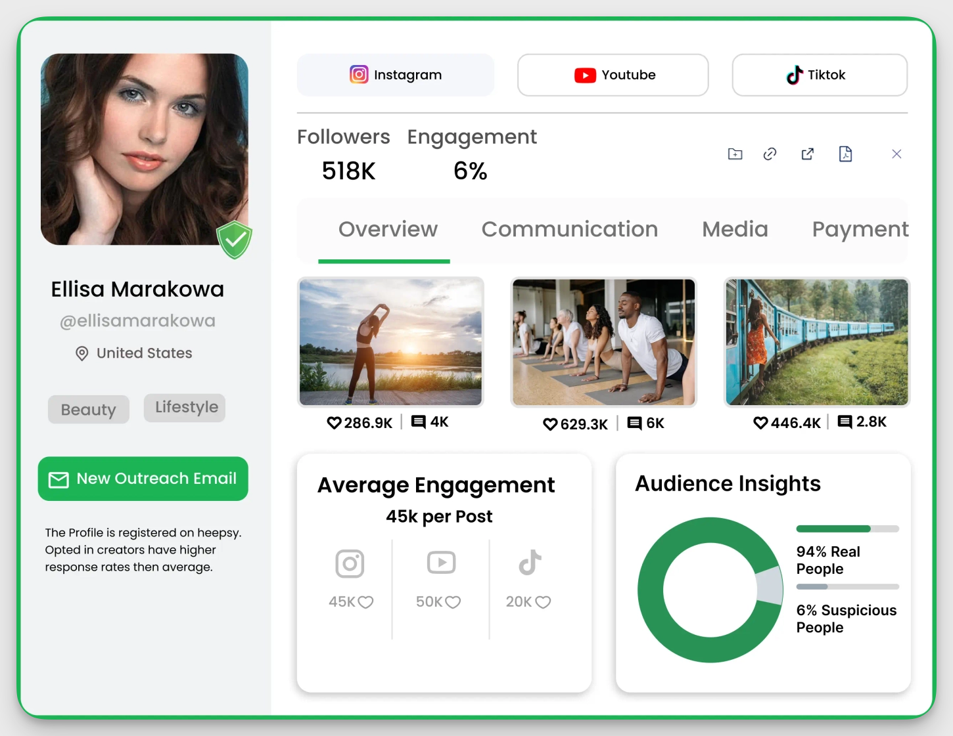Screen dimensions: 953x736
Task: Click the add-to-folder icon
Action: [735, 154]
